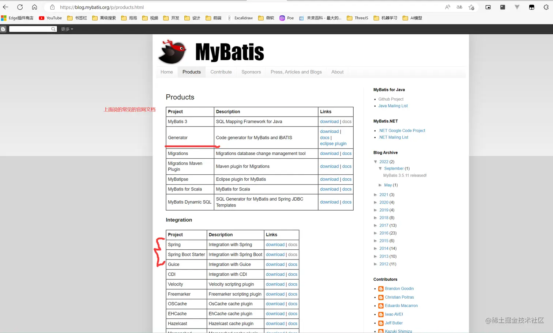553x333 pixels.
Task: Expand the 2021 blog archive
Action: point(376,195)
